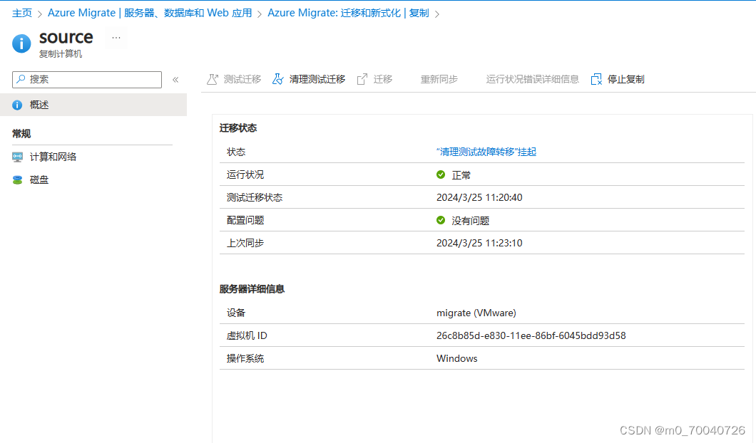Click the 计算和网络 monitor icon

coord(17,157)
